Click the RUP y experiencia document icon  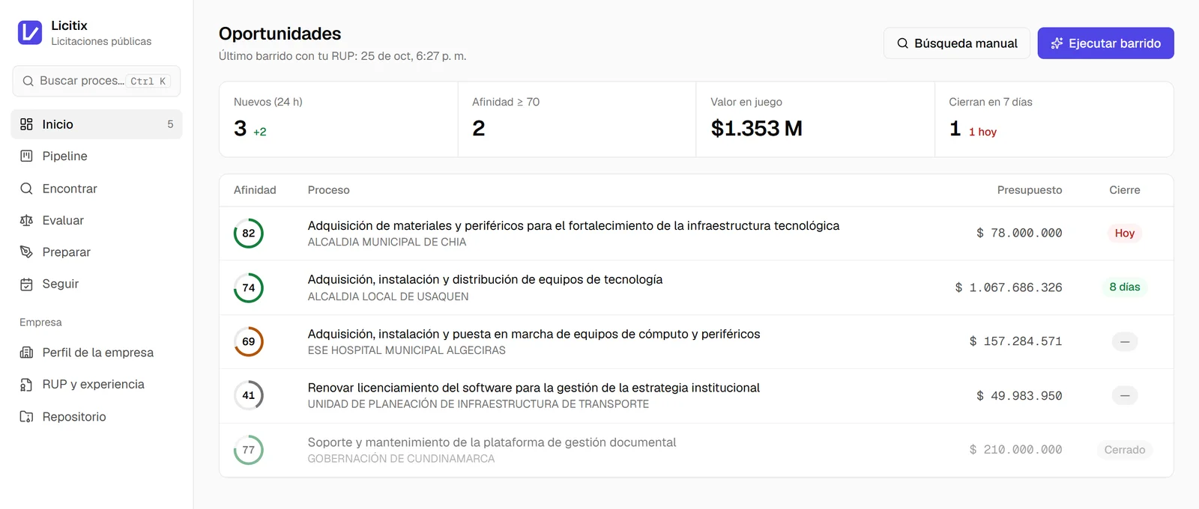coord(26,384)
